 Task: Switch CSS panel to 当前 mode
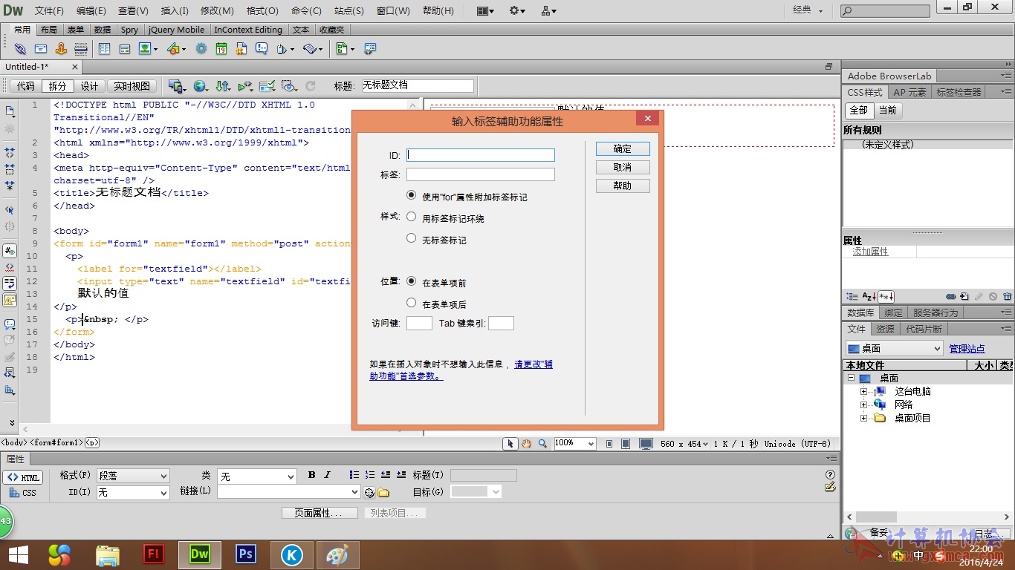[887, 110]
